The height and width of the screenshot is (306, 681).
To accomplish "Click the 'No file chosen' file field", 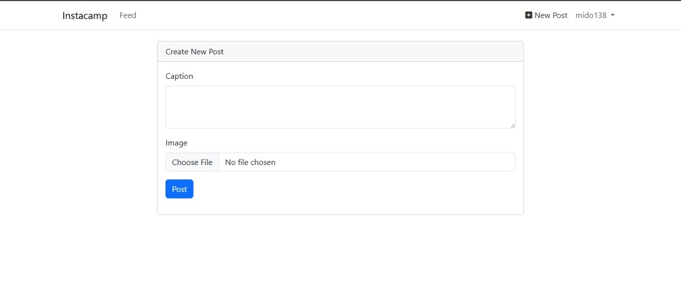I will (x=366, y=162).
